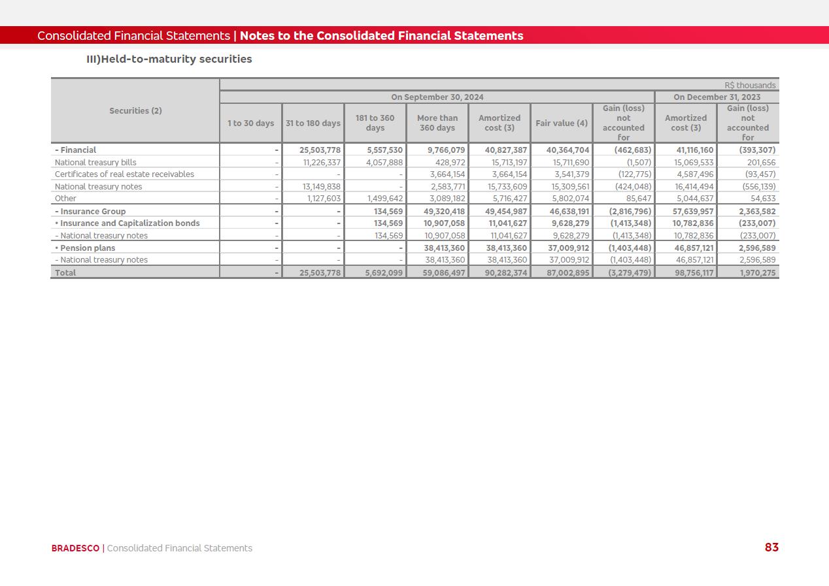Click the BRADESCO footer text
Viewport: 829px width, 586px height.
(x=75, y=548)
